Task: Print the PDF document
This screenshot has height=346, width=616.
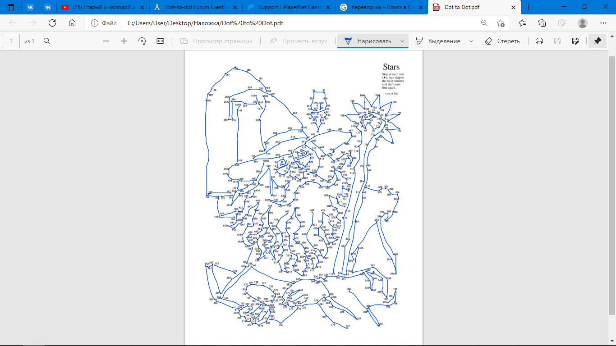Action: (539, 41)
